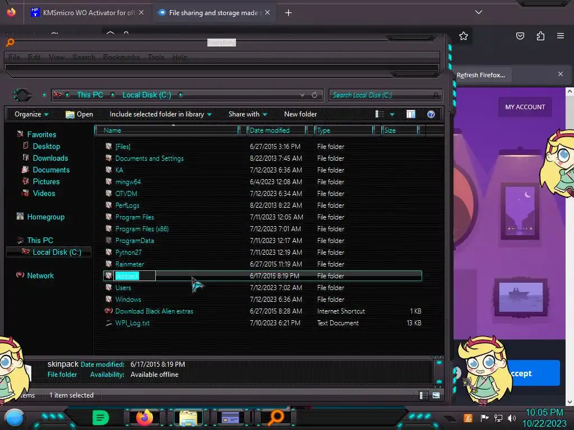
Task: Switch to Firefox from the taskbar
Action: pyautogui.click(x=145, y=417)
